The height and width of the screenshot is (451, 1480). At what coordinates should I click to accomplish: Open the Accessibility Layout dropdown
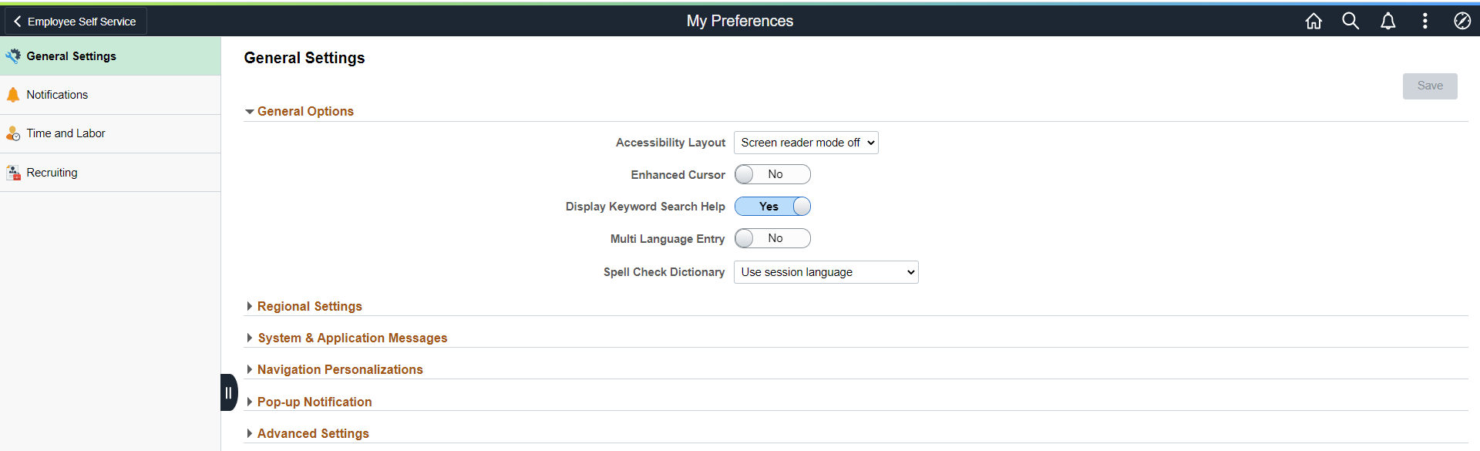point(806,143)
